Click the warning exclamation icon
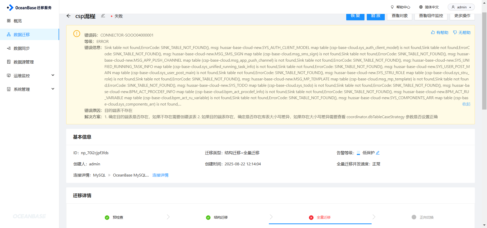The width and height of the screenshot is (487, 228). pyautogui.click(x=77, y=33)
